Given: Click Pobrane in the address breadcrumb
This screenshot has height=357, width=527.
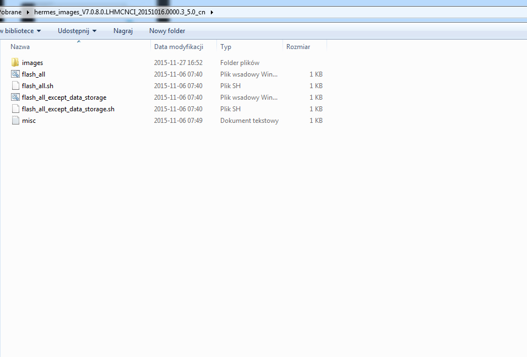Looking at the screenshot, I should 10,12.
